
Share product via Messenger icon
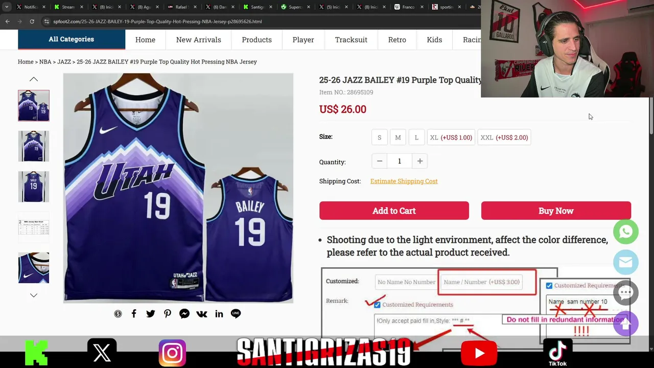point(184,314)
